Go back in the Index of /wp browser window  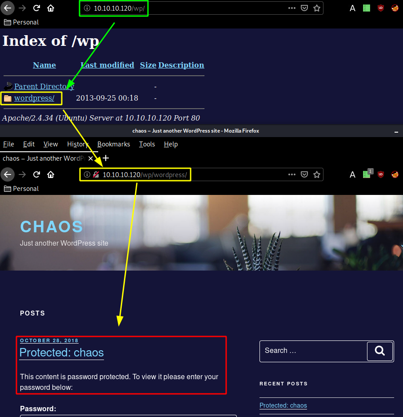(x=8, y=8)
